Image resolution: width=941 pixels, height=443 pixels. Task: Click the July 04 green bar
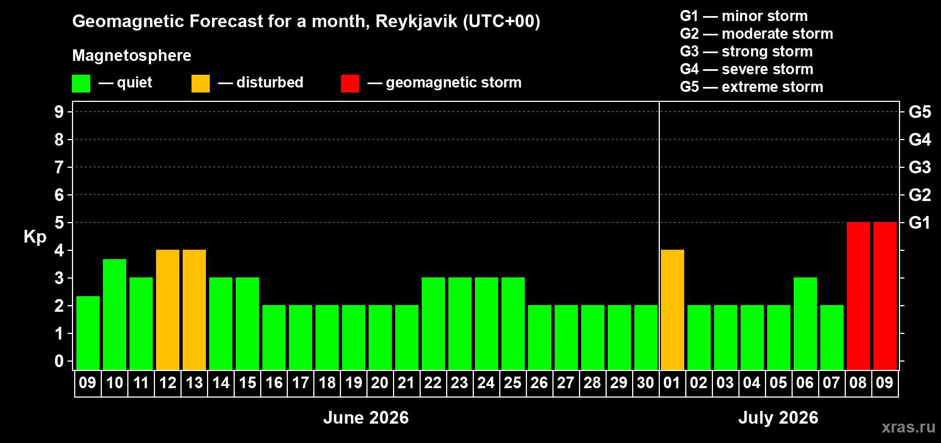point(752,337)
